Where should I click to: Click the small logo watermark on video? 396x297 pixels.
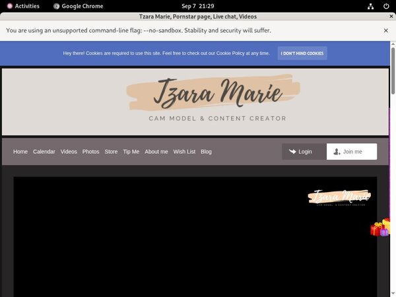pyautogui.click(x=339, y=197)
